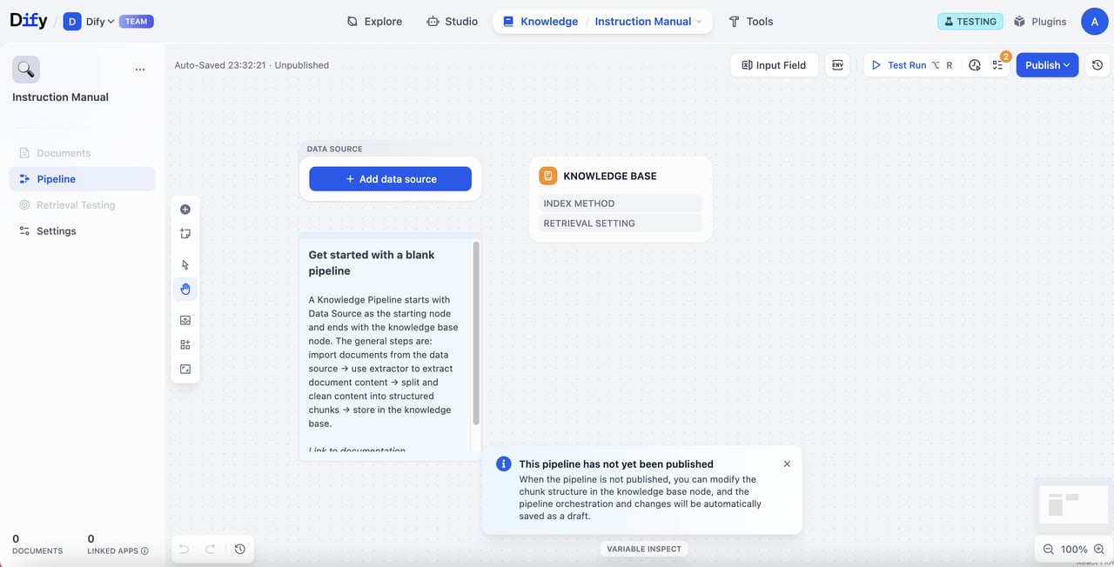Screen dimensions: 1114x567
Task: Select hand pan mode tool
Action: click(185, 290)
